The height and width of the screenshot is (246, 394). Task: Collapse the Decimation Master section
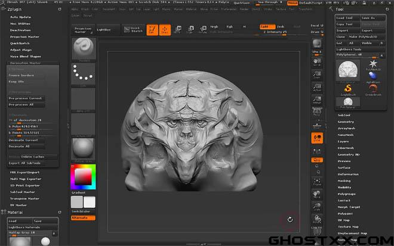[26, 63]
